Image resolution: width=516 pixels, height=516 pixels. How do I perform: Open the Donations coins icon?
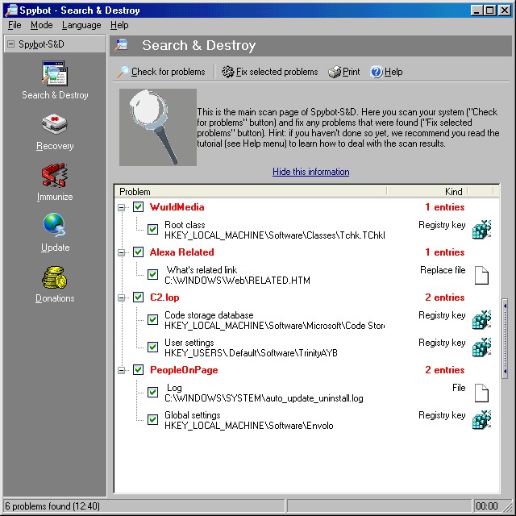click(55, 277)
